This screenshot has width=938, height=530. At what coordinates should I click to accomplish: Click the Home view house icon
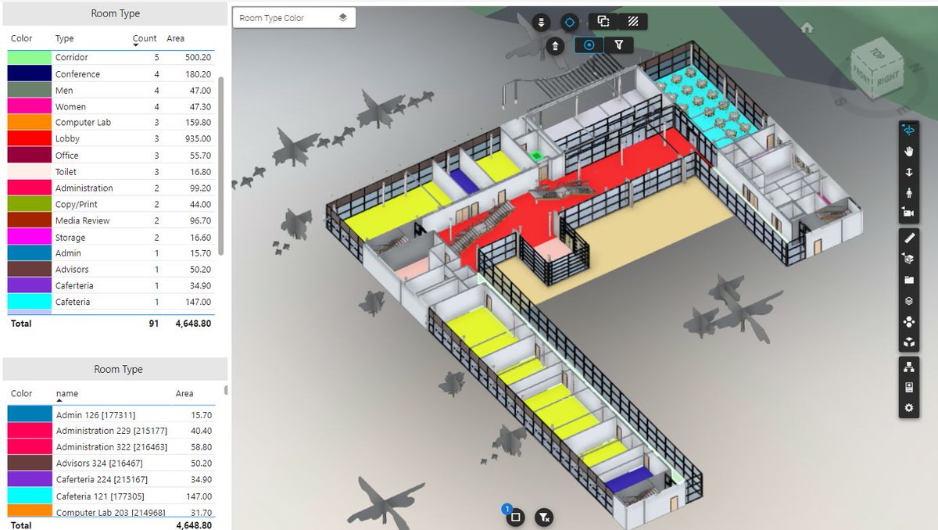[807, 27]
